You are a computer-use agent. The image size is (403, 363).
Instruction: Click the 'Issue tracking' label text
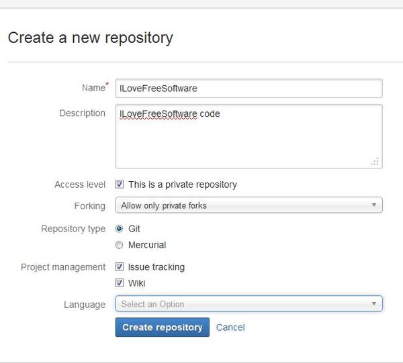tap(156, 267)
